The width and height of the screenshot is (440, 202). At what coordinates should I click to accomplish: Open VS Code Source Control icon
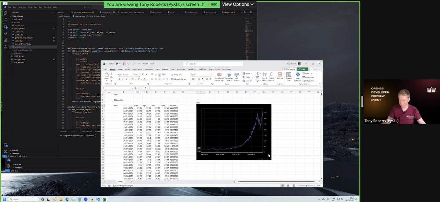tap(5, 27)
